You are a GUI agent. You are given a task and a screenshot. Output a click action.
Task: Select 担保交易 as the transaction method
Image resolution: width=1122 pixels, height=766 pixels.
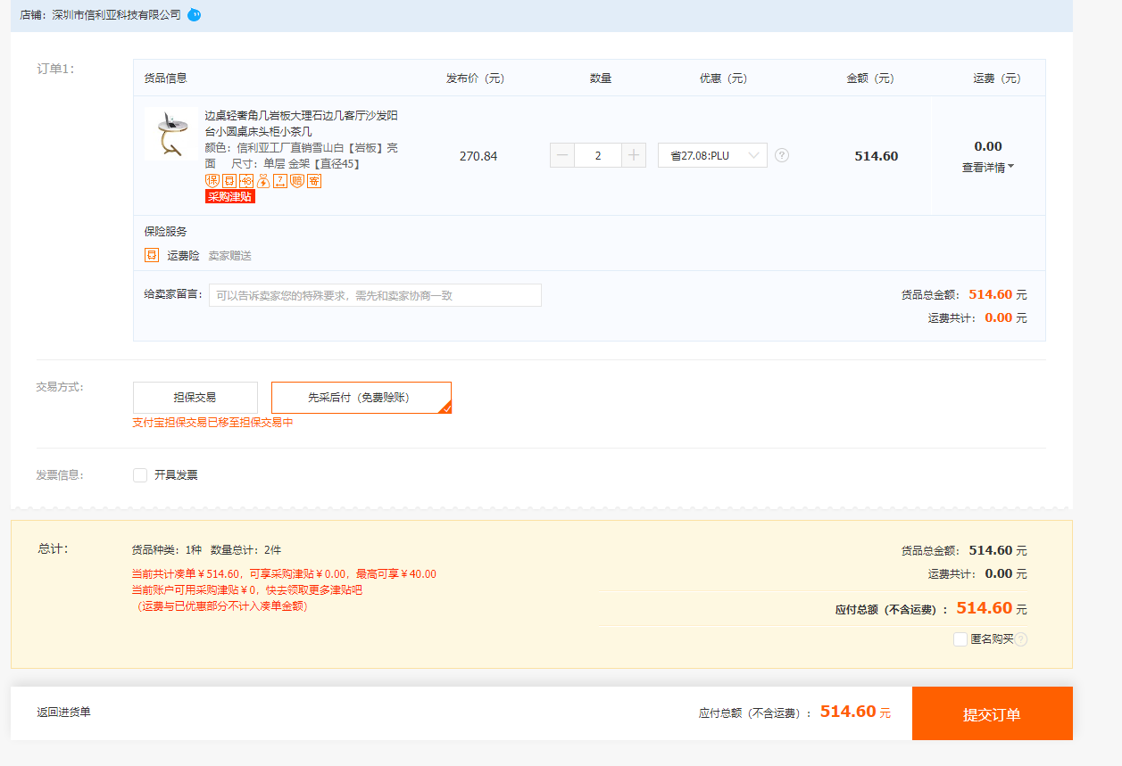click(195, 398)
